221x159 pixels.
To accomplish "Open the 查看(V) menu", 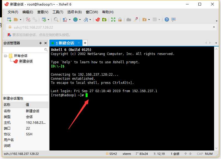I will coord(43,12).
